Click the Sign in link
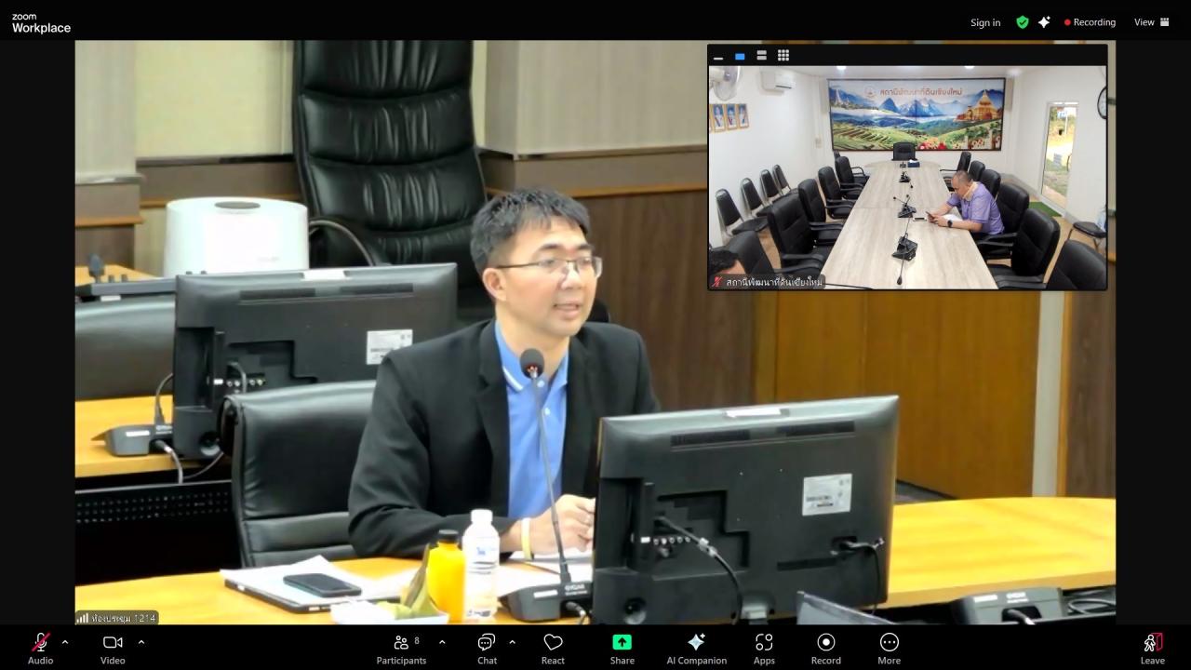Image resolution: width=1191 pixels, height=670 pixels. coord(985,22)
